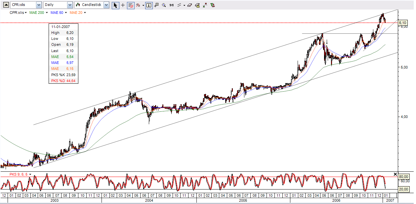Open the MAE 20 indicator menu
The height and width of the screenshot is (204, 416).
(x=78, y=13)
